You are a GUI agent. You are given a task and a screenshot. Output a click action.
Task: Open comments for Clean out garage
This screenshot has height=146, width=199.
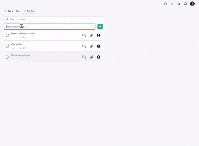coord(84,57)
